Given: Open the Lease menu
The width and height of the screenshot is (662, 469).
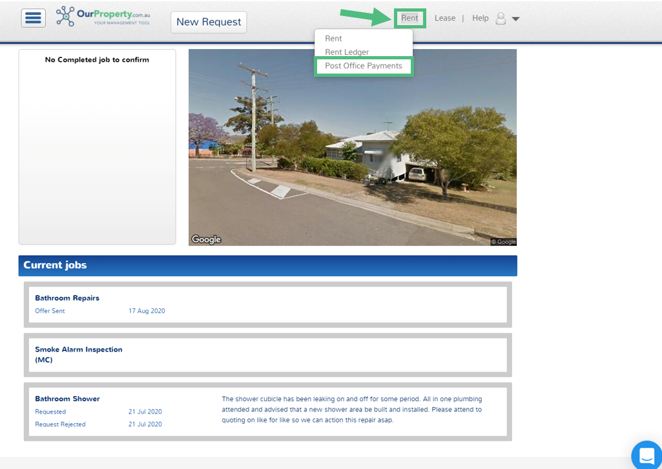Looking at the screenshot, I should click(445, 18).
